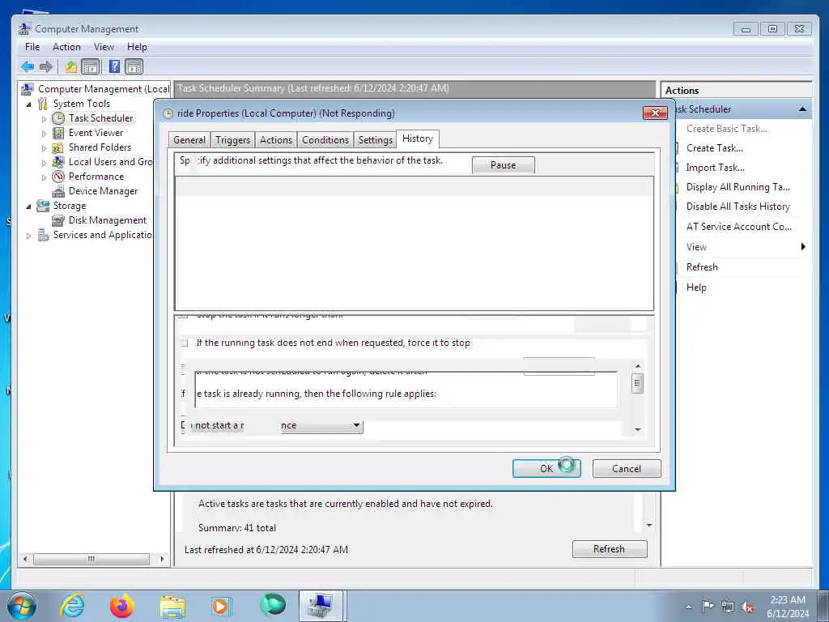Click the clock showing 2:23 AM
Image resolution: width=829 pixels, height=622 pixels.
[x=788, y=600]
